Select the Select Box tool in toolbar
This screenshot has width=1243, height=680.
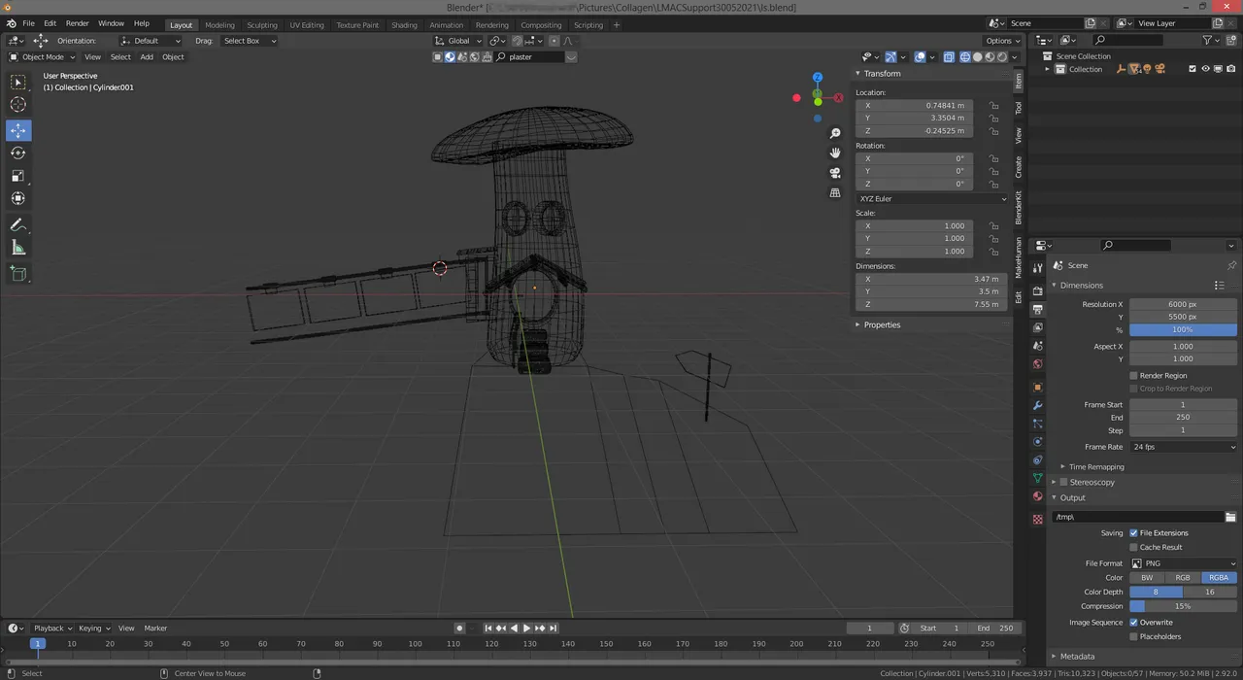tap(18, 83)
